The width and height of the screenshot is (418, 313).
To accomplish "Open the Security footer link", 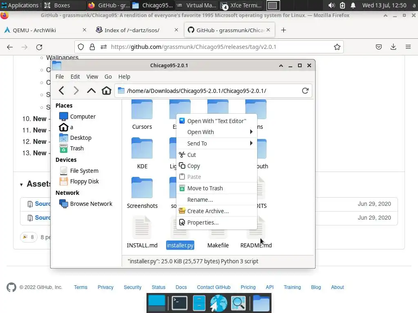I will tap(133, 287).
